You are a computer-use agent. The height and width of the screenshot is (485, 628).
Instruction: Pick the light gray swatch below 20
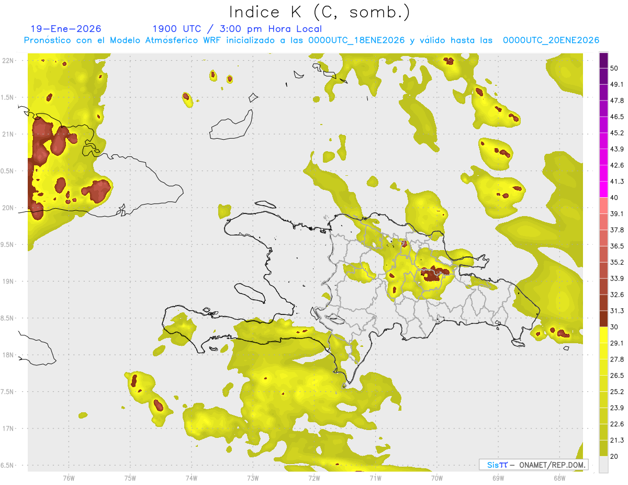[603, 465]
